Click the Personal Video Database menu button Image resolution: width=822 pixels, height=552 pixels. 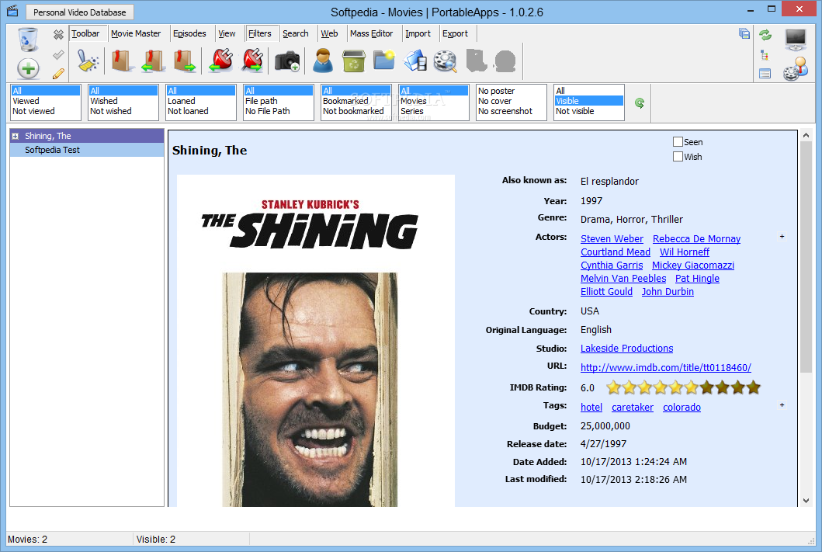point(80,12)
